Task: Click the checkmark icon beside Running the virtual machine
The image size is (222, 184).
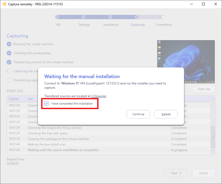Action: coord(9,44)
